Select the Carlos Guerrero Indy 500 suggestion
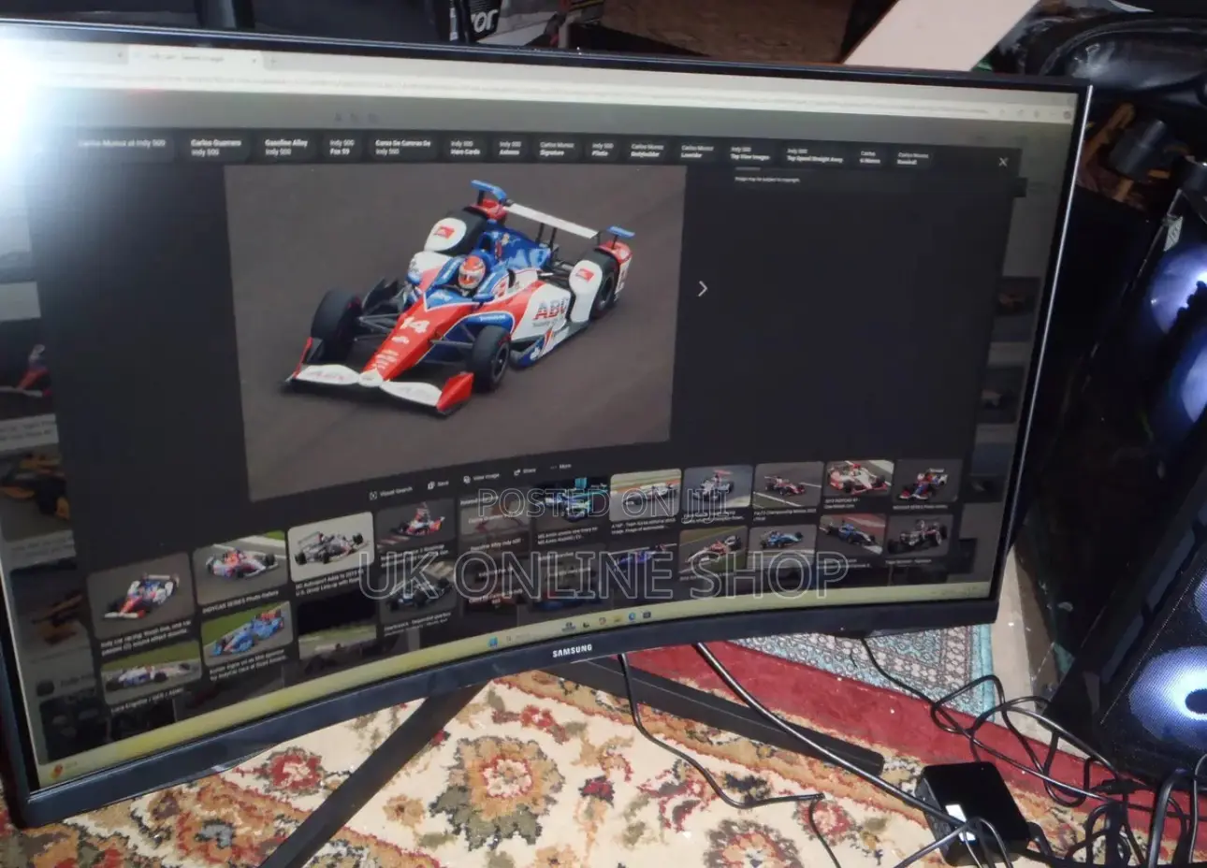 215,147
